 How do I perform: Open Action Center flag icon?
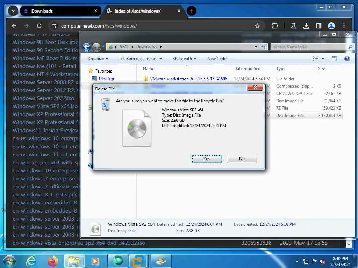[314, 261]
